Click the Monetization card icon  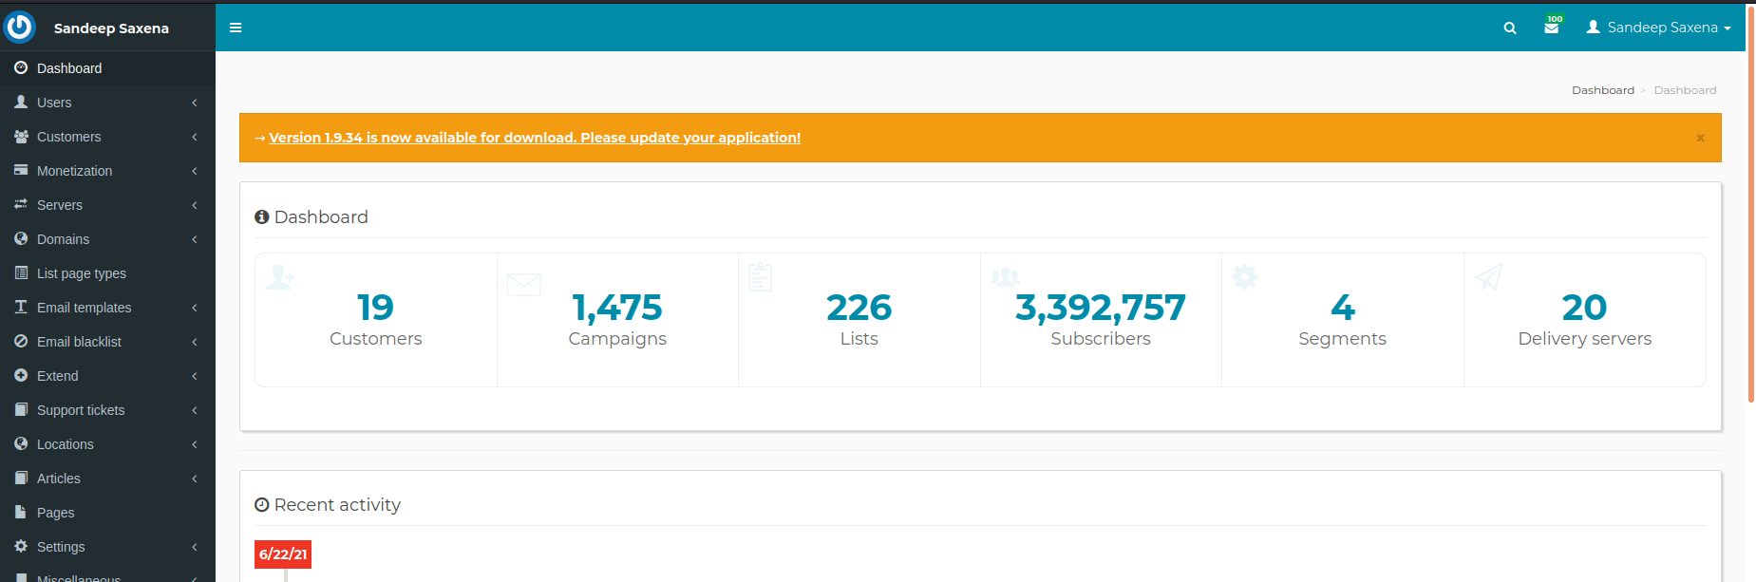pos(21,170)
